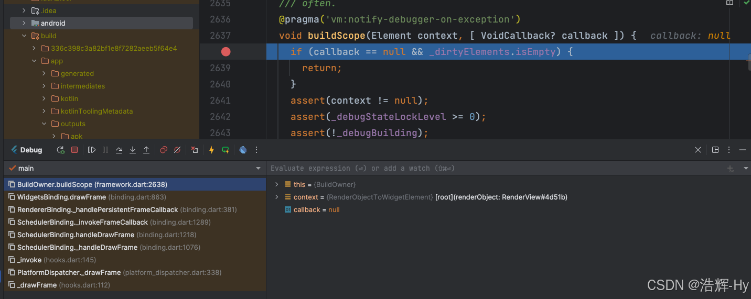Click the buildScope method name
Screen dimensions: 751x299
(x=336, y=36)
